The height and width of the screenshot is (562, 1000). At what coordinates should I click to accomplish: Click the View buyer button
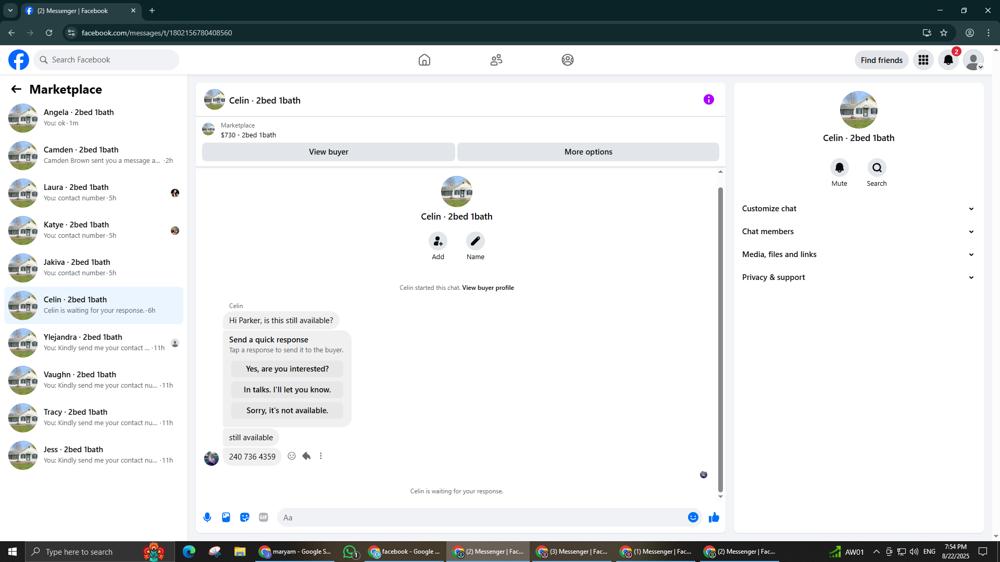click(328, 152)
